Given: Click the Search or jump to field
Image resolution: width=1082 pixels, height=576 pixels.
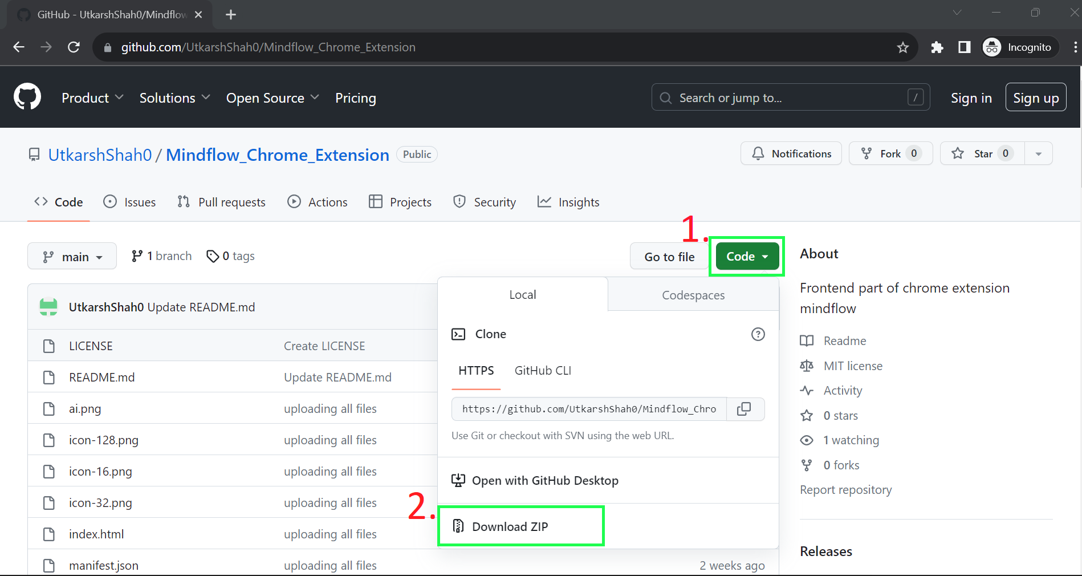Looking at the screenshot, I should coord(770,98).
